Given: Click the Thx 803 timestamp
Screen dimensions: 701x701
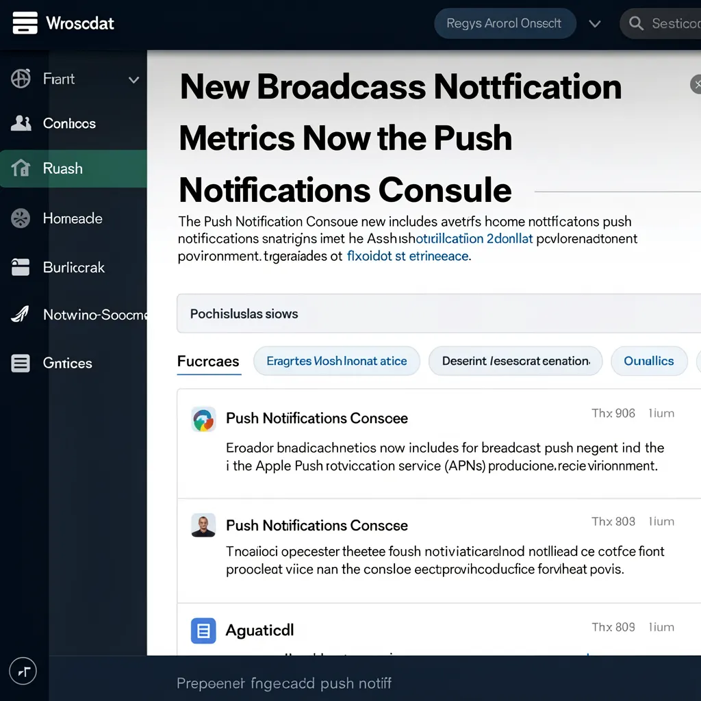Looking at the screenshot, I should click(x=613, y=521).
